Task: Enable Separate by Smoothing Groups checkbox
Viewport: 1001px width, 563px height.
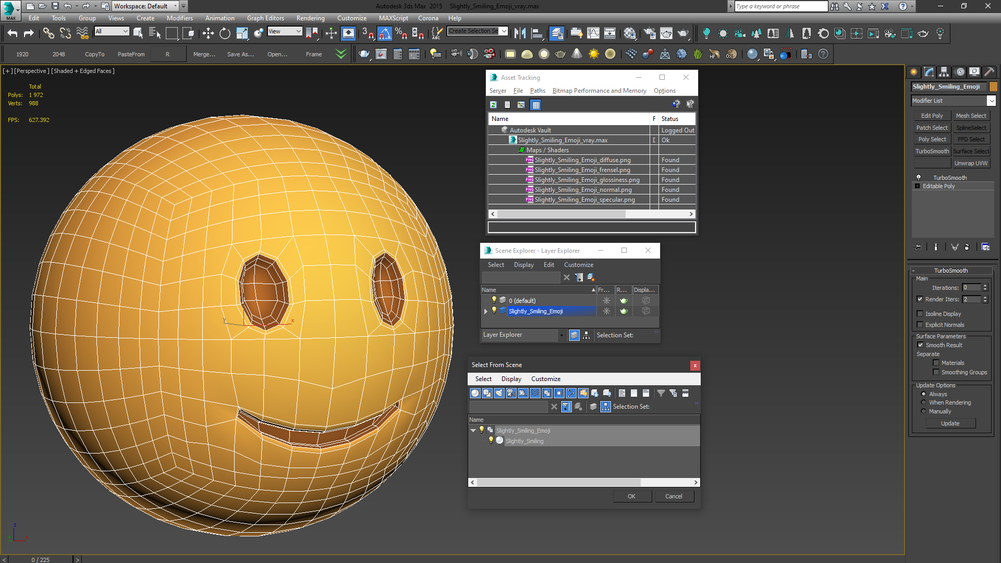Action: click(936, 372)
